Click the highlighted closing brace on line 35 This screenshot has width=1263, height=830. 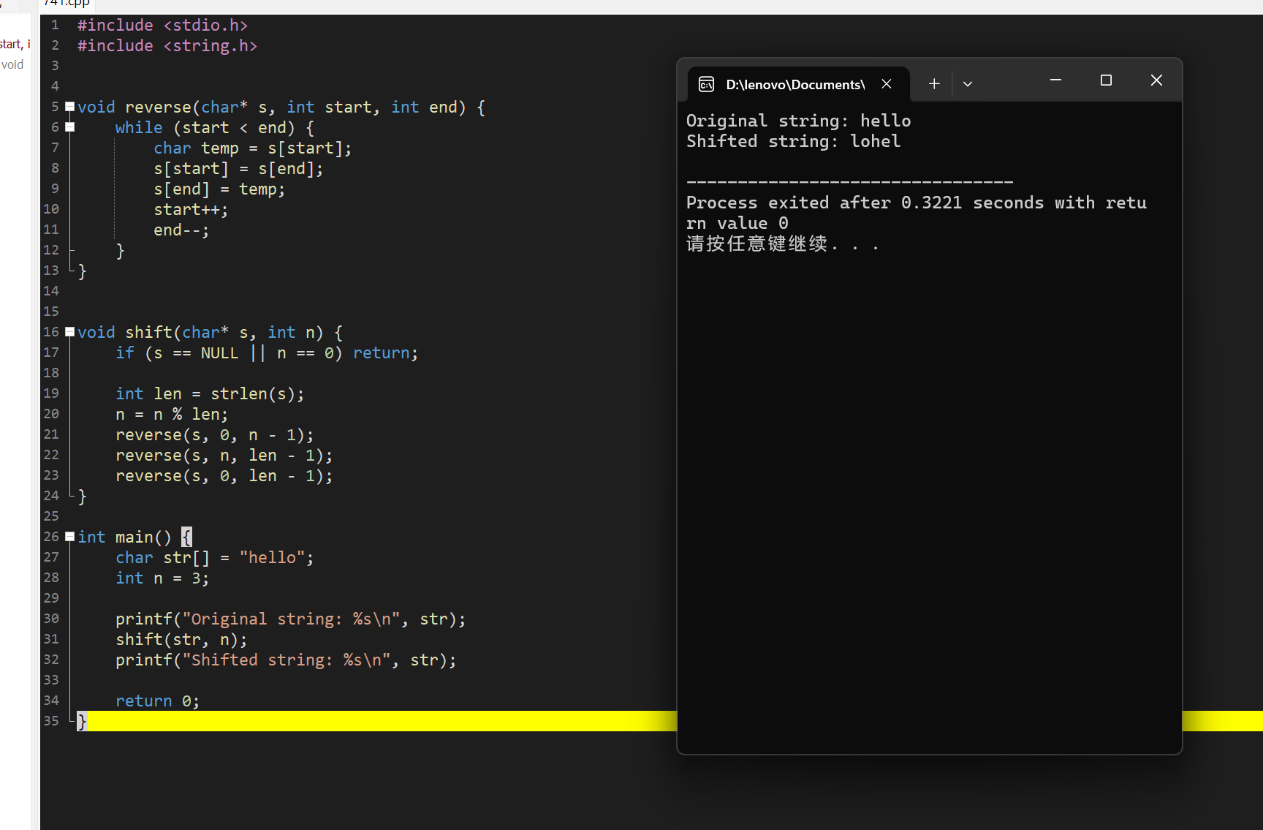(x=82, y=722)
